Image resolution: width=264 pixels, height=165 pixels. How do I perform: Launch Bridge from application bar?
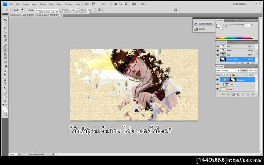coord(87,4)
